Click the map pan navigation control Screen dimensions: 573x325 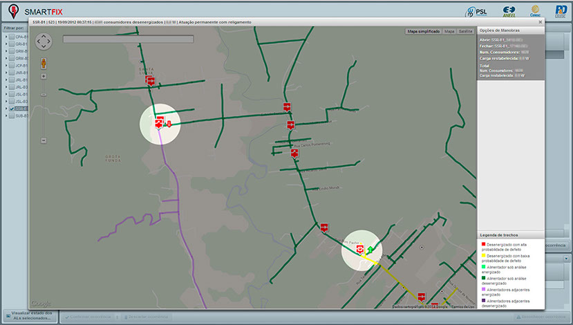pos(43,41)
